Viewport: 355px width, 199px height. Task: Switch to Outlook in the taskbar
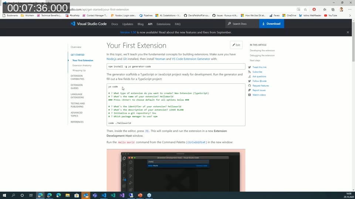click(86, 195)
